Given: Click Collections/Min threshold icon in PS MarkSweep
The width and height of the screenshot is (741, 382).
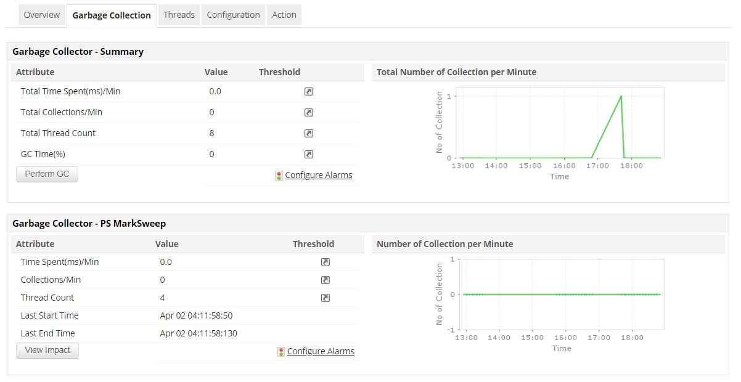Looking at the screenshot, I should [x=325, y=280].
